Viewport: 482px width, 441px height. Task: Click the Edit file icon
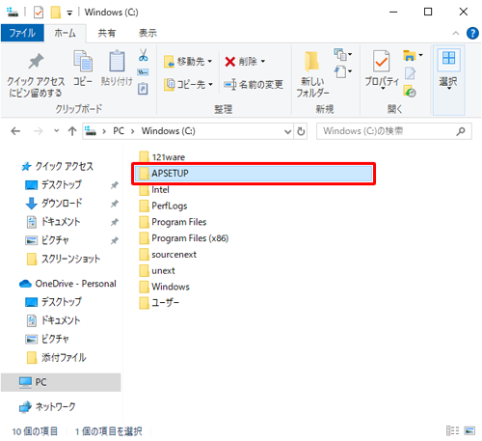pos(410,73)
